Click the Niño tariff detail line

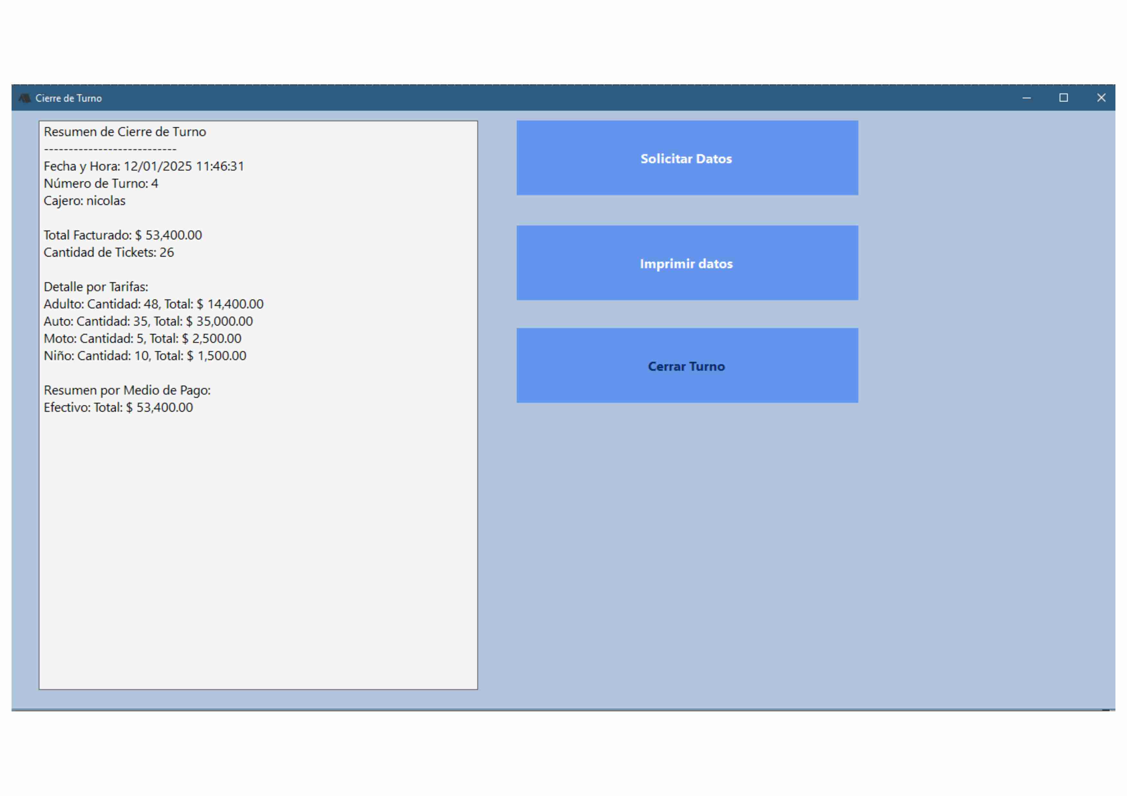[145, 356]
